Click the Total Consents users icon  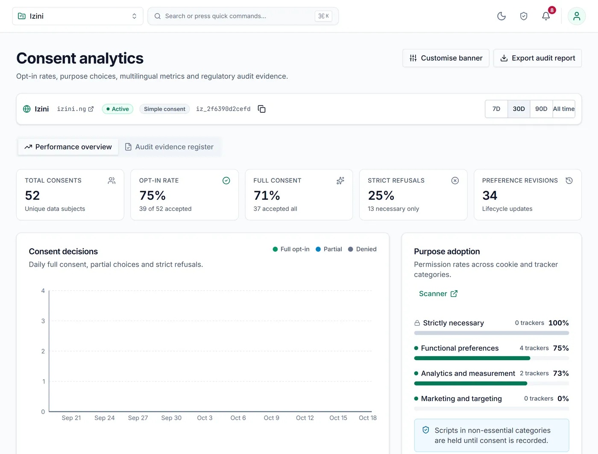click(x=112, y=180)
